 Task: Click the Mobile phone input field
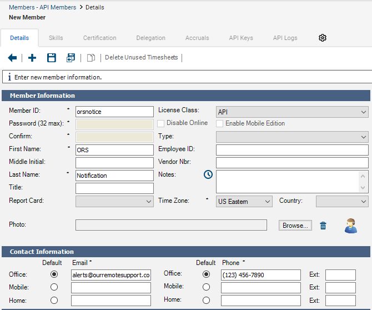261,288
